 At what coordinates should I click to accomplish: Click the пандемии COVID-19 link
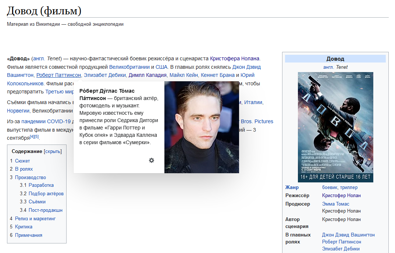[46, 121]
